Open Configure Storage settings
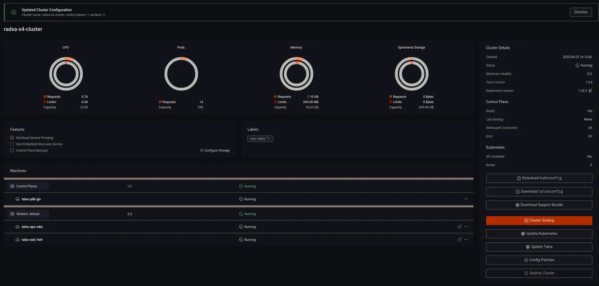This screenshot has width=599, height=286. pos(215,151)
